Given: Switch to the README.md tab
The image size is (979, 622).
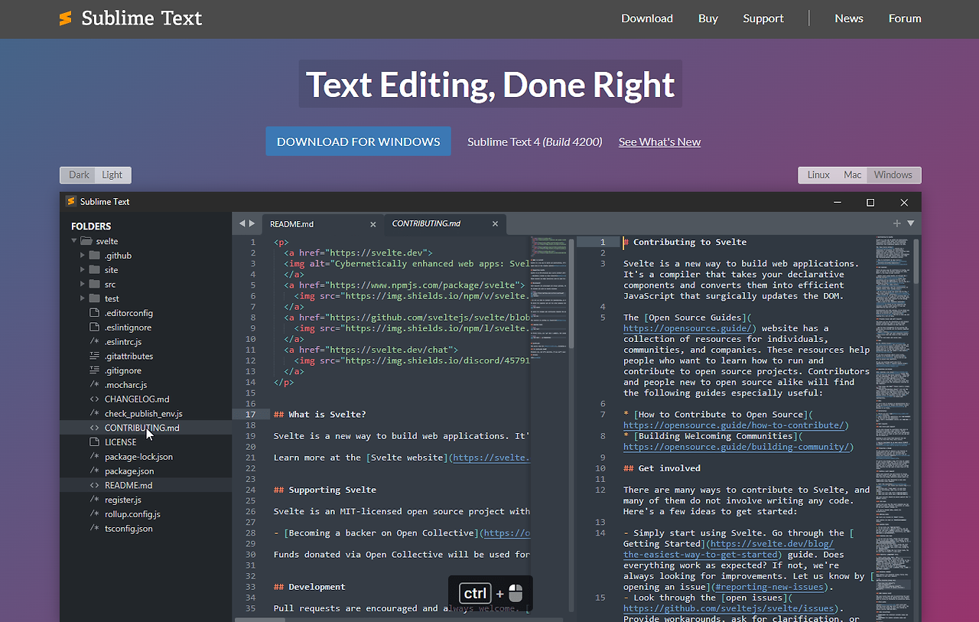Looking at the screenshot, I should (x=323, y=224).
